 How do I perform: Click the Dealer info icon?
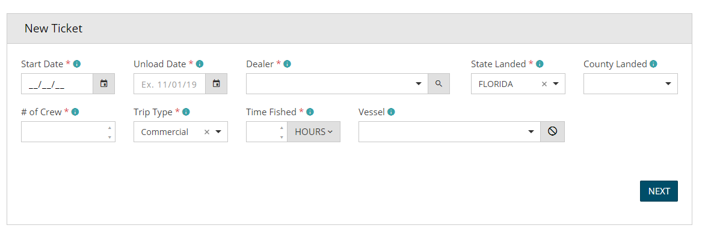[x=288, y=64]
